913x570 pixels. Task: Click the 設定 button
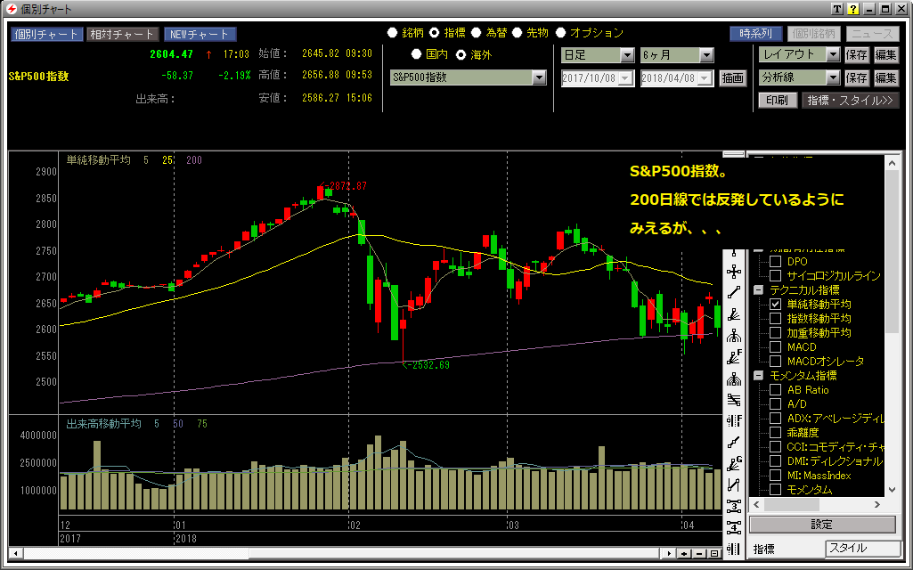coord(822,525)
